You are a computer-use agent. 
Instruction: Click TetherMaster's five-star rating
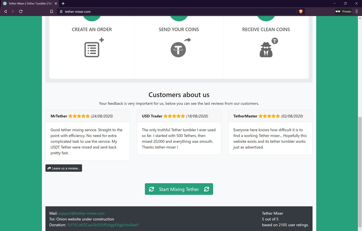click(269, 116)
